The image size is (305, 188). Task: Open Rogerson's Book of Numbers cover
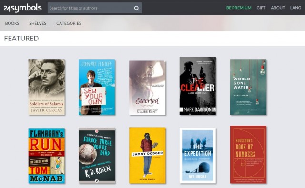[248, 155]
